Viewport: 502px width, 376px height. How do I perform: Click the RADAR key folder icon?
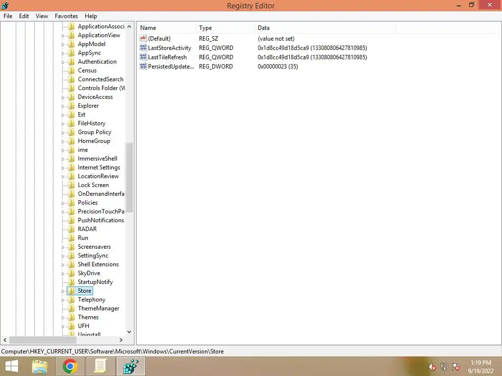[72, 229]
